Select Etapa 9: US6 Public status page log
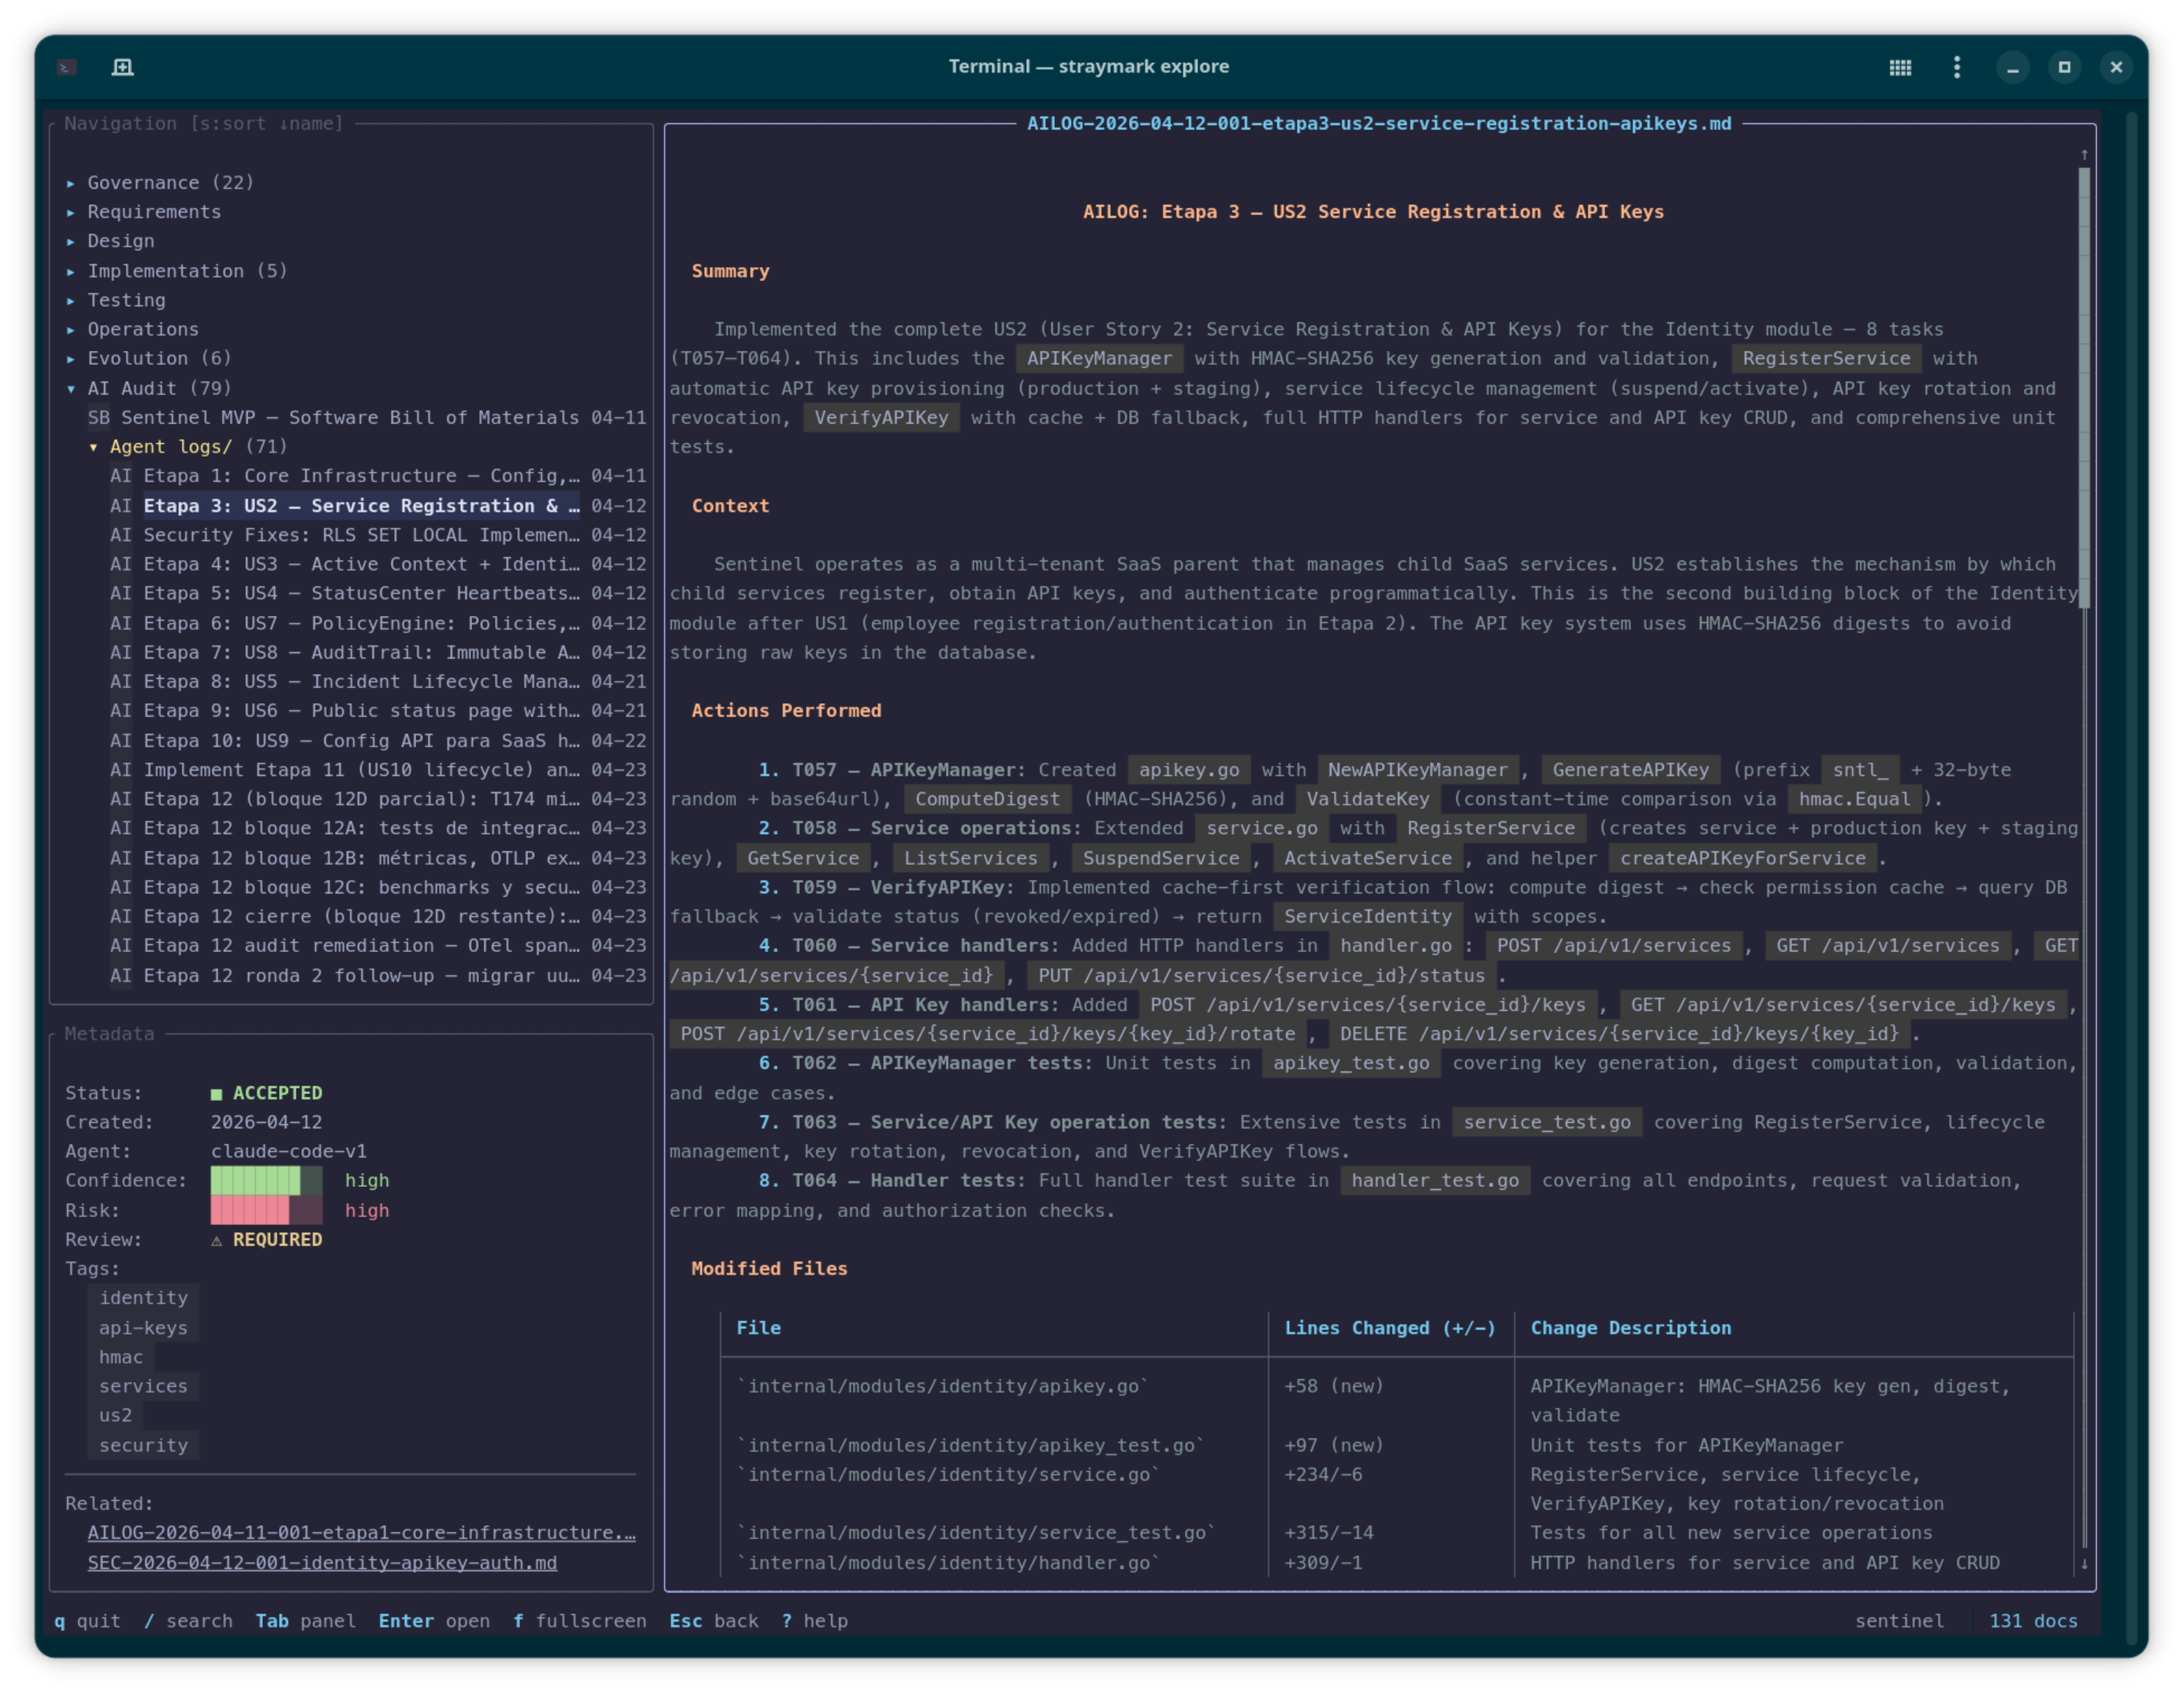This screenshot has height=1693, width=2184. [378, 710]
